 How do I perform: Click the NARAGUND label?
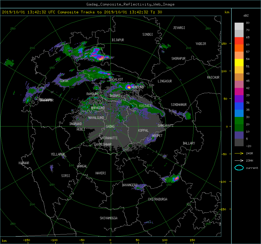coord(98,108)
